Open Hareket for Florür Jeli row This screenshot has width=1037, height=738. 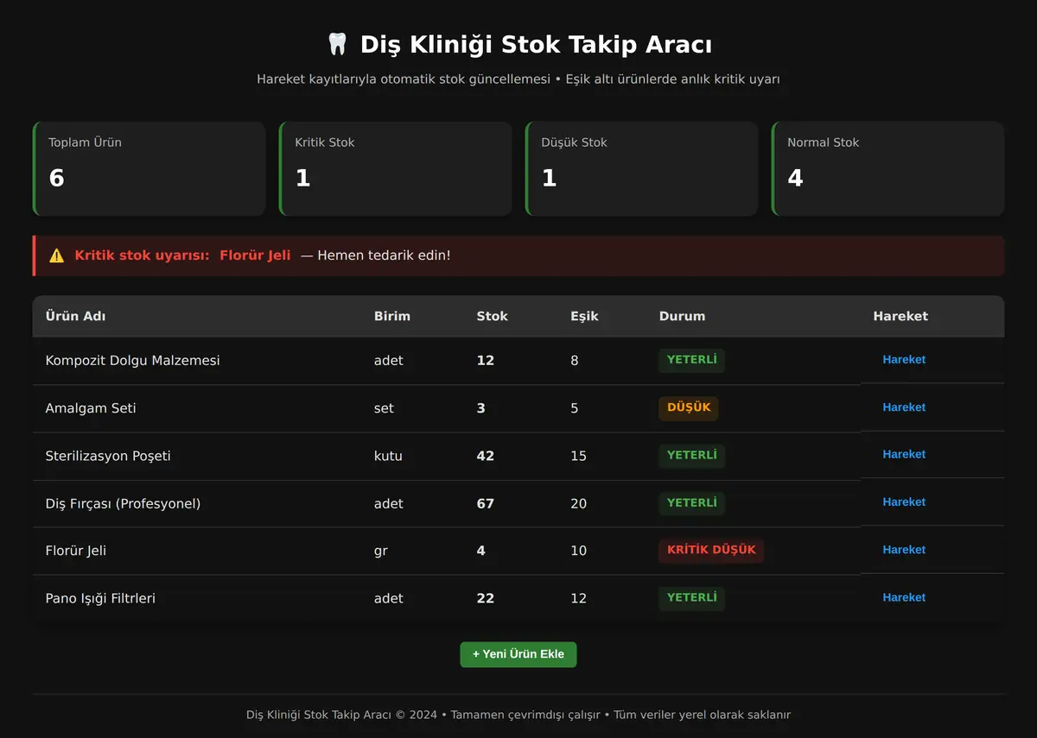click(x=904, y=550)
